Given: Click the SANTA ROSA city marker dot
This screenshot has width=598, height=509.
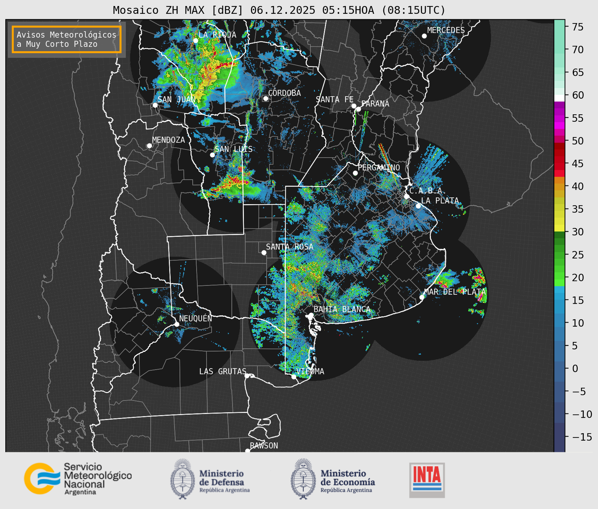Looking at the screenshot, I should (264, 252).
